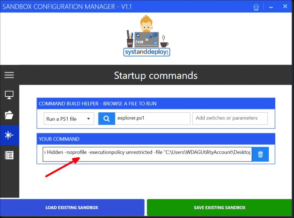Click the systanddeploy logo image
The image size is (294, 218).
coord(147,35)
